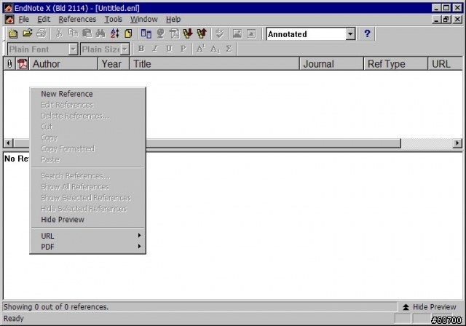Toggle Subscript formatting

tap(215, 49)
